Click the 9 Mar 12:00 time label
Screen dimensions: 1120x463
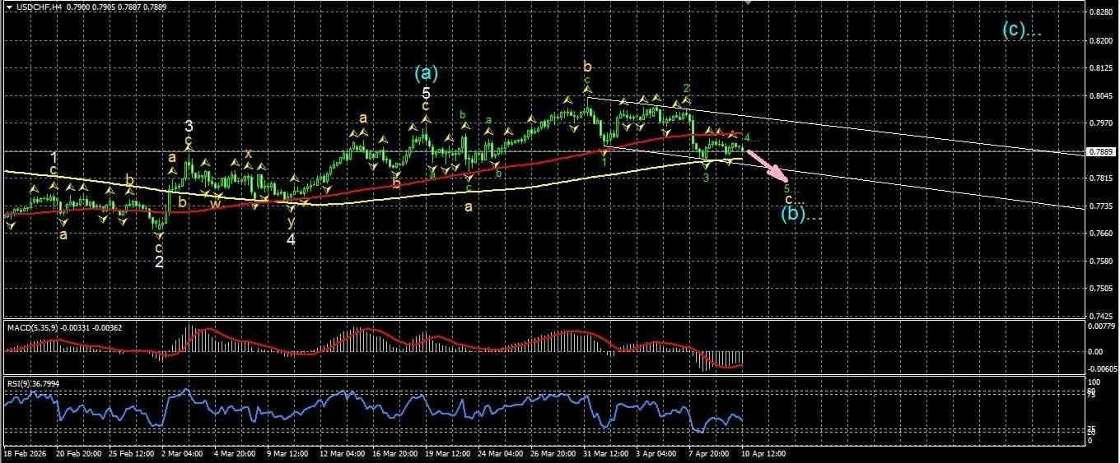(x=288, y=454)
